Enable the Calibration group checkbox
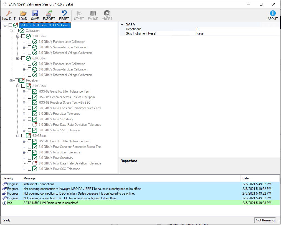The image size is (281, 225). (x=17, y=30)
